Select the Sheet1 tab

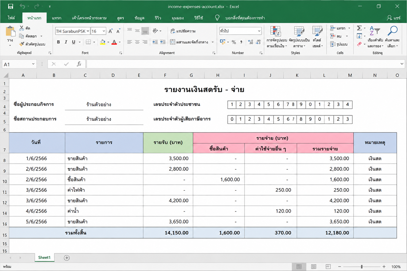tap(44, 258)
